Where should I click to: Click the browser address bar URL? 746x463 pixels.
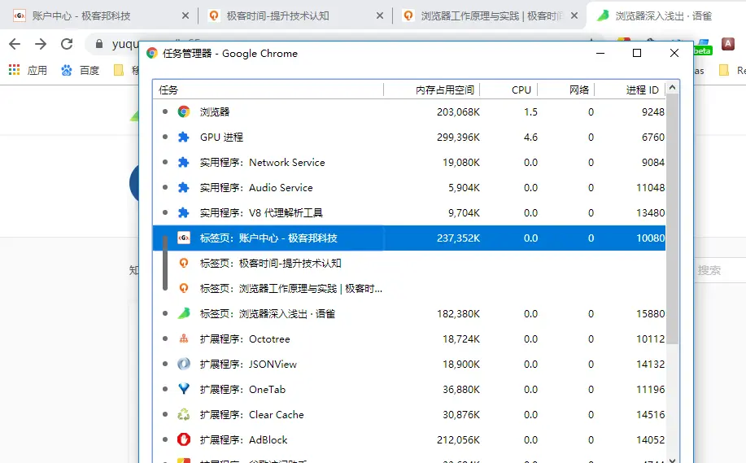[x=125, y=44]
